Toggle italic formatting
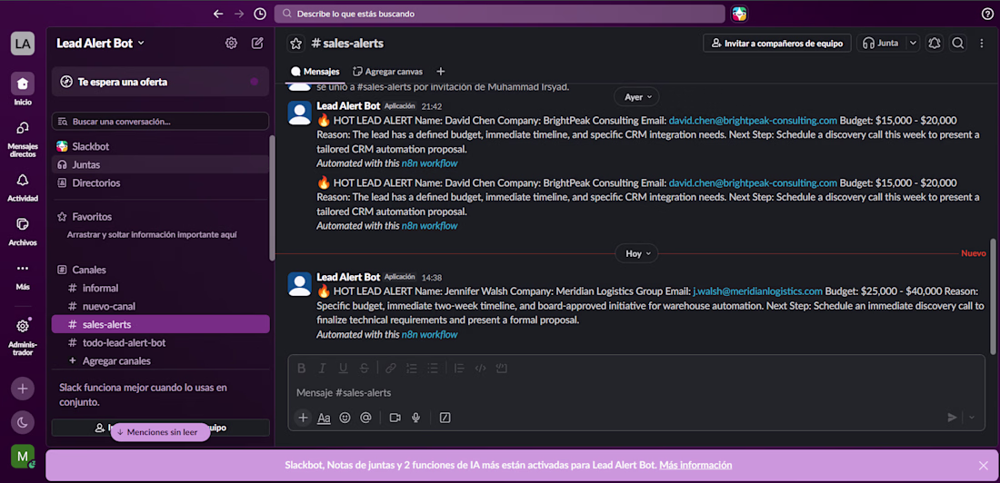This screenshot has height=483, width=1000. point(322,369)
